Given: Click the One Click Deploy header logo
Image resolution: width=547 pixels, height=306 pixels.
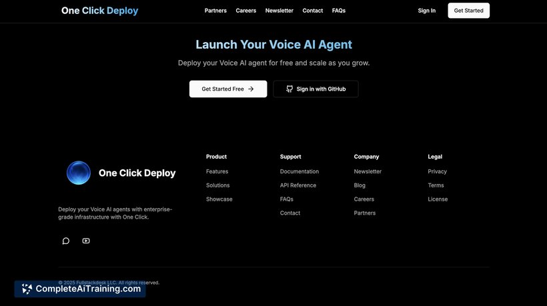Looking at the screenshot, I should pos(100,11).
